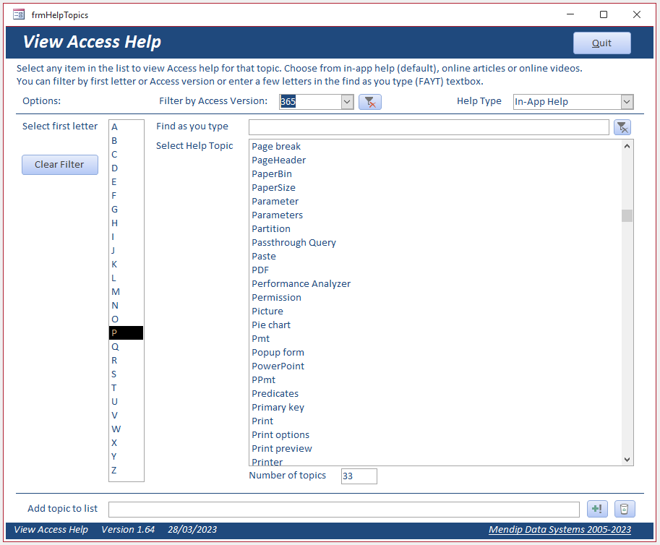Screen dimensions: 660x545
Task: Select the 'Print options' help topic
Action: (x=435, y=434)
